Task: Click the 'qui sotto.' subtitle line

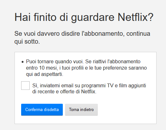Action: tap(27, 41)
